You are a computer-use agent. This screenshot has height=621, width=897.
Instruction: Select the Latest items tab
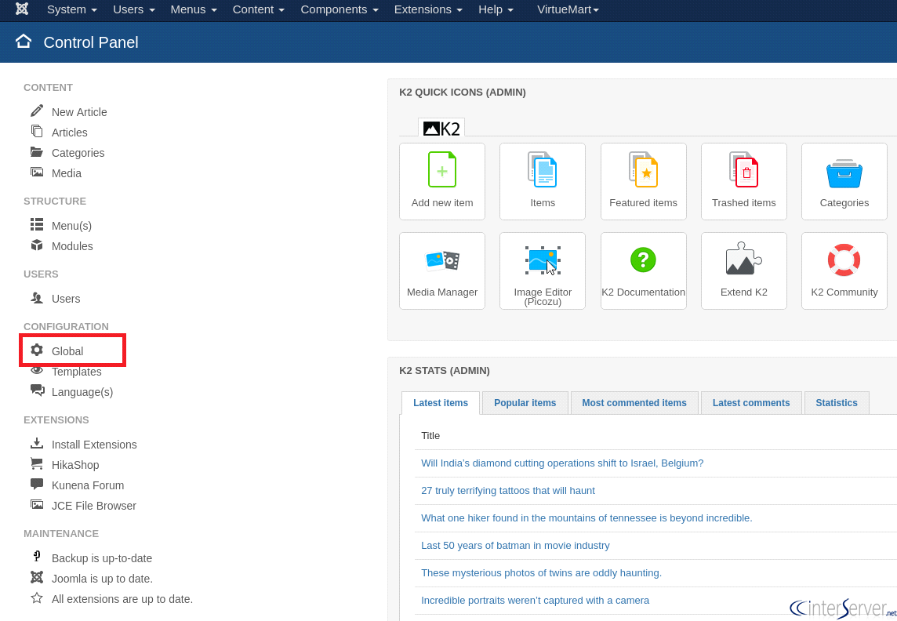coord(441,402)
